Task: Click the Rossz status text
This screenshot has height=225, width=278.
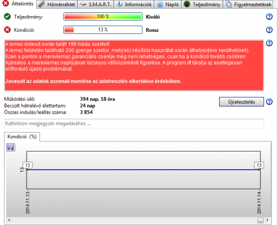Action: [152, 30]
